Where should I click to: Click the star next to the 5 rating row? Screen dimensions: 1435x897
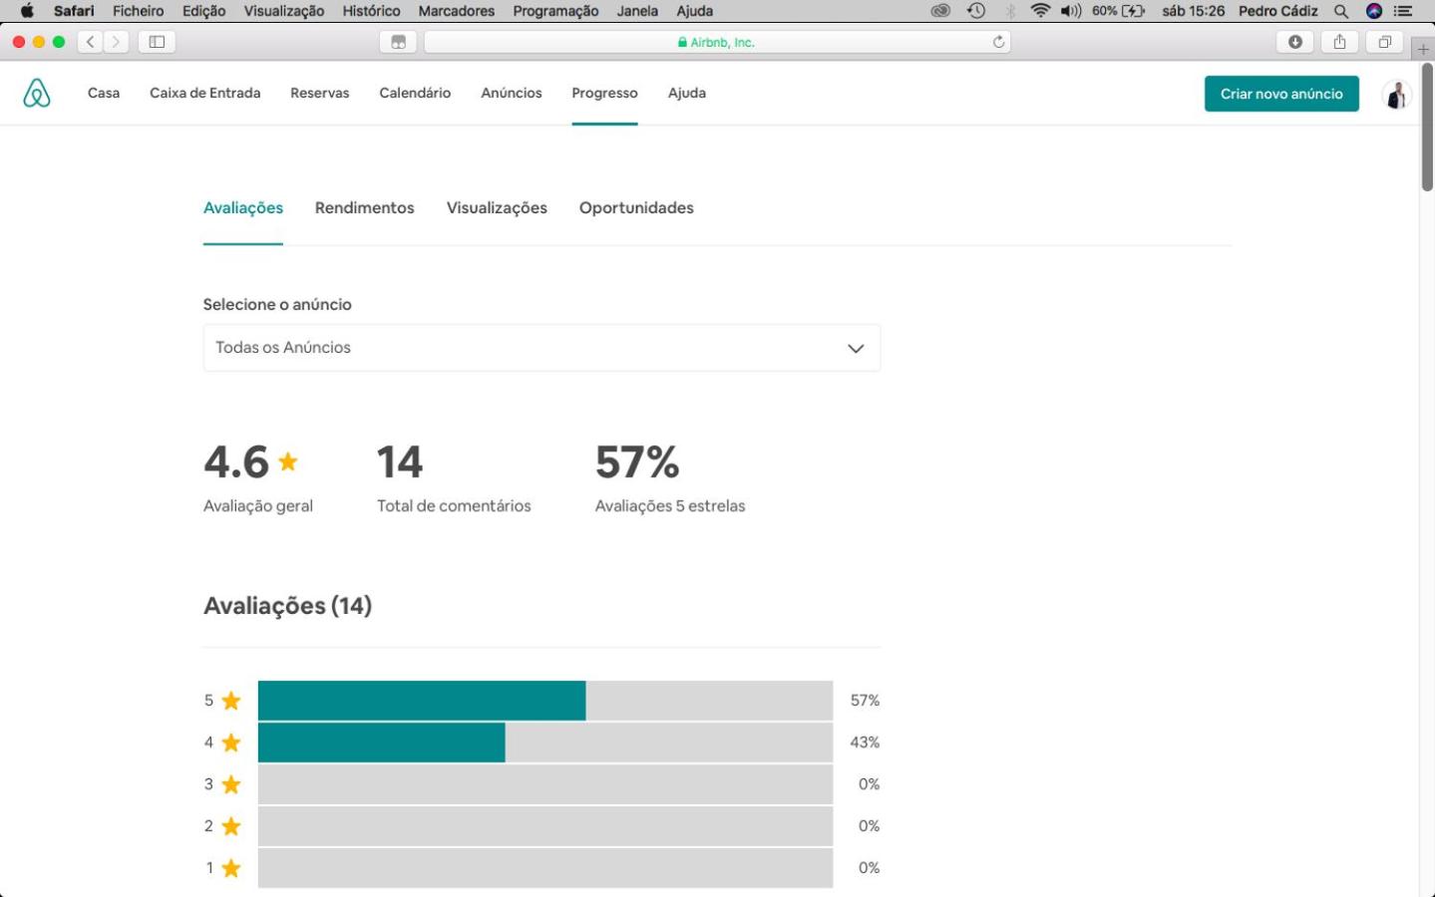point(231,701)
